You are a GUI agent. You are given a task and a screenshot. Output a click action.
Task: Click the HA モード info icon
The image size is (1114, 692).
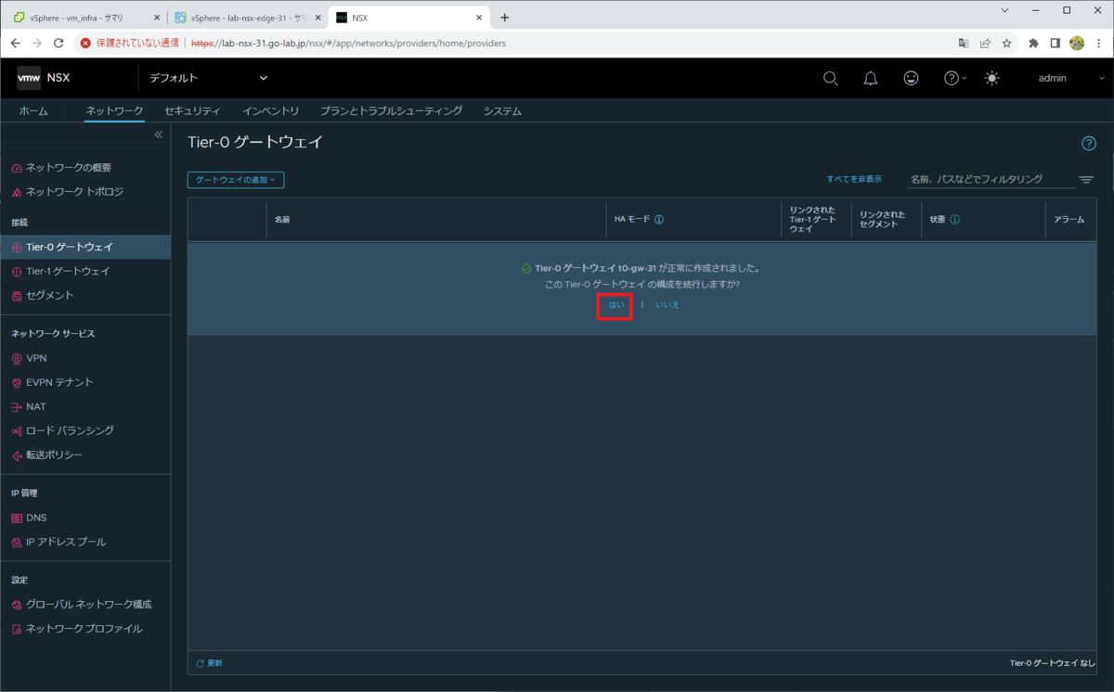coord(659,220)
